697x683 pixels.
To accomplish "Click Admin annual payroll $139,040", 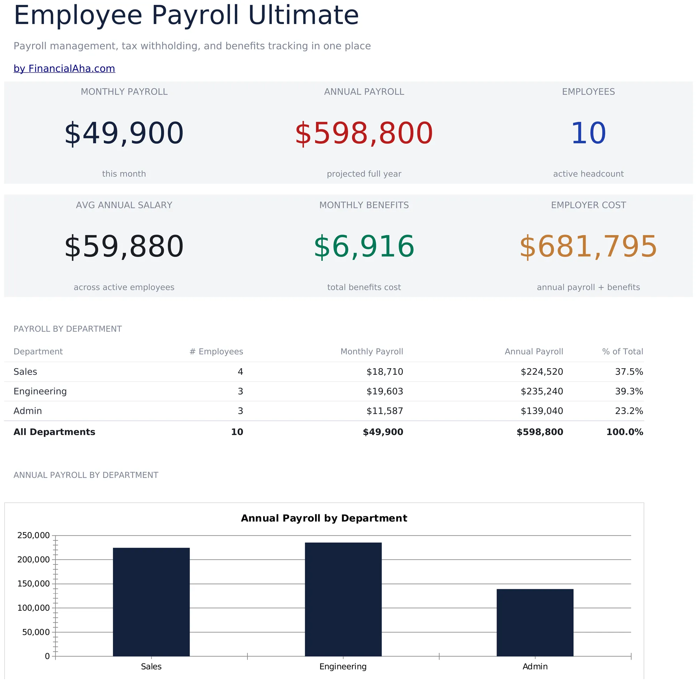I will tap(542, 411).
